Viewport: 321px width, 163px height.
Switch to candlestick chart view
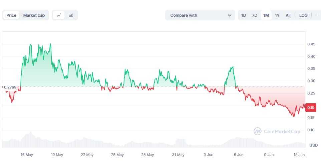point(71,15)
